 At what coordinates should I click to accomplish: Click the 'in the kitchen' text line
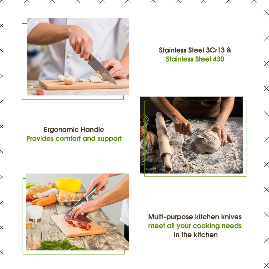pyautogui.click(x=196, y=235)
